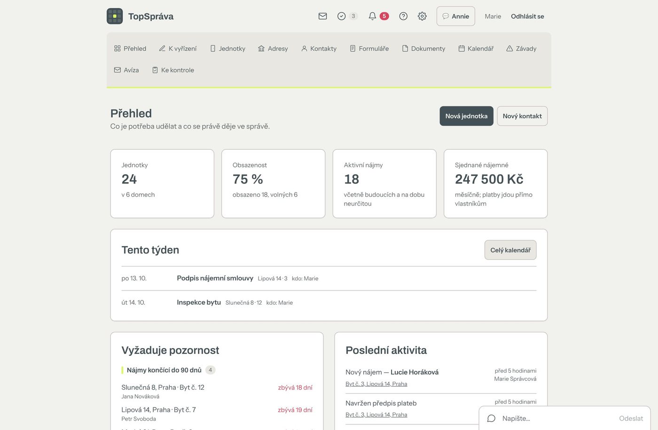Click the date út 14. 10.
The height and width of the screenshot is (430, 658).
(x=133, y=303)
